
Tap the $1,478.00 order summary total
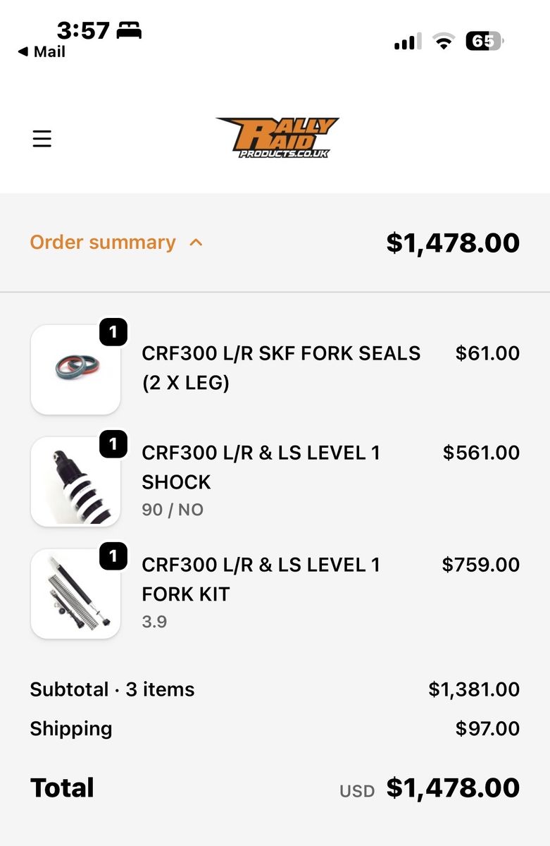click(x=453, y=243)
